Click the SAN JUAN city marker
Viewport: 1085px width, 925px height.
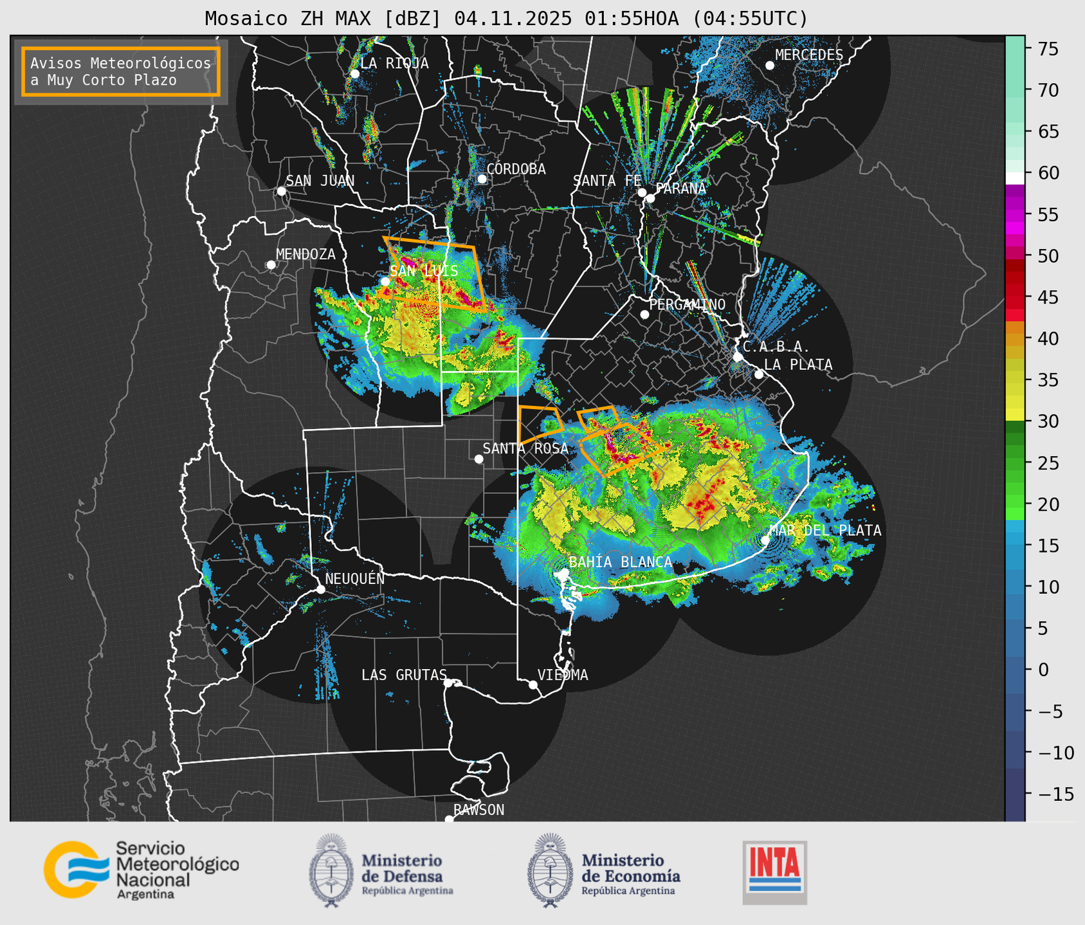(281, 191)
